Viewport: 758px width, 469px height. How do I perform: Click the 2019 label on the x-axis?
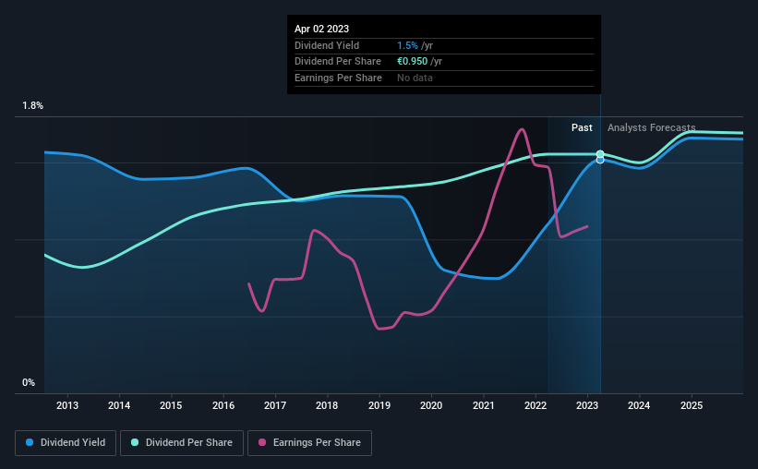pos(379,405)
